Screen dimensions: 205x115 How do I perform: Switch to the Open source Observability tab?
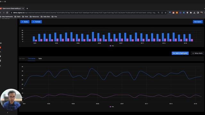point(12,9)
